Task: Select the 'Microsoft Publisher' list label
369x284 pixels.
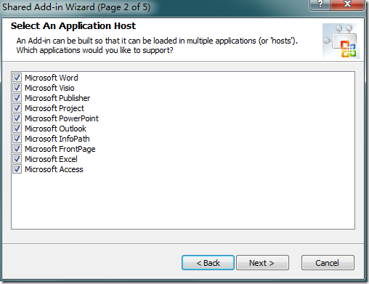Action: pyautogui.click(x=57, y=98)
